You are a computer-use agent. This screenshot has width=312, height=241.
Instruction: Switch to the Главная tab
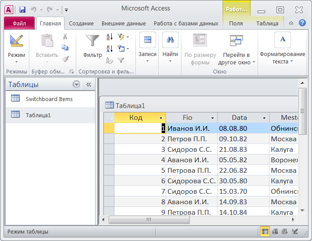[50, 24]
